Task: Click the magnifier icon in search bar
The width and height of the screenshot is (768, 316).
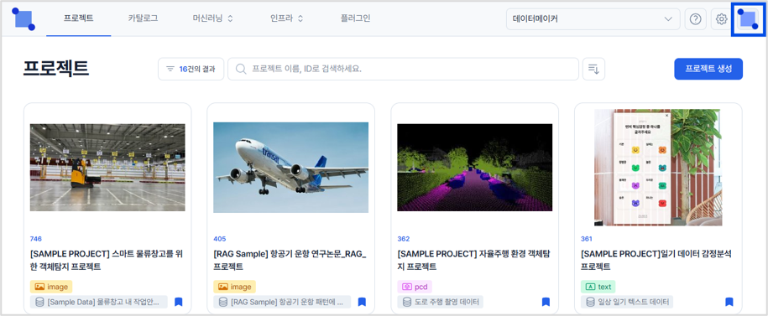Action: [x=241, y=69]
